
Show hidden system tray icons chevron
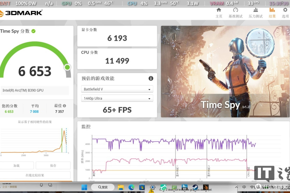pyautogui.click(x=236, y=187)
